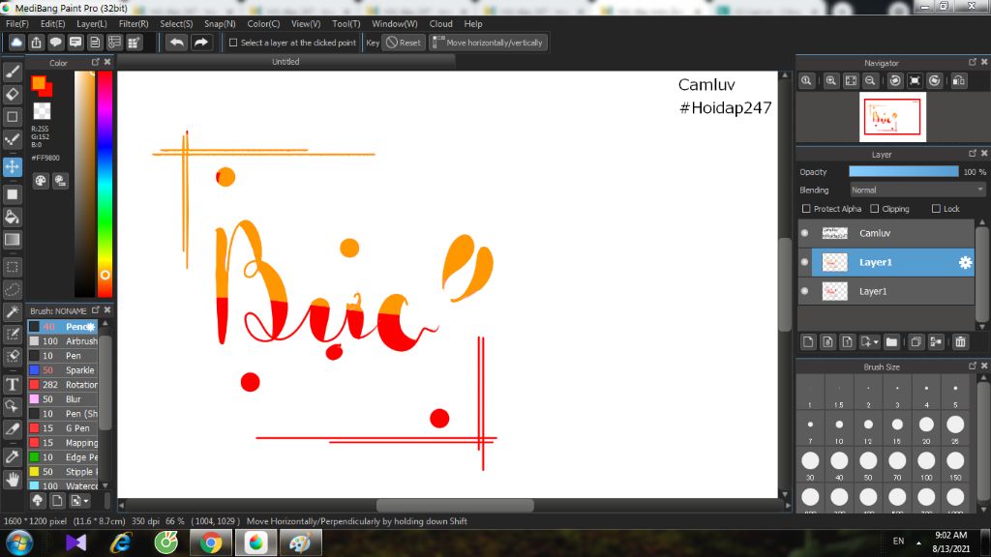Enable Clipping checkbox
Viewport: 991px width, 557px height.
875,209
